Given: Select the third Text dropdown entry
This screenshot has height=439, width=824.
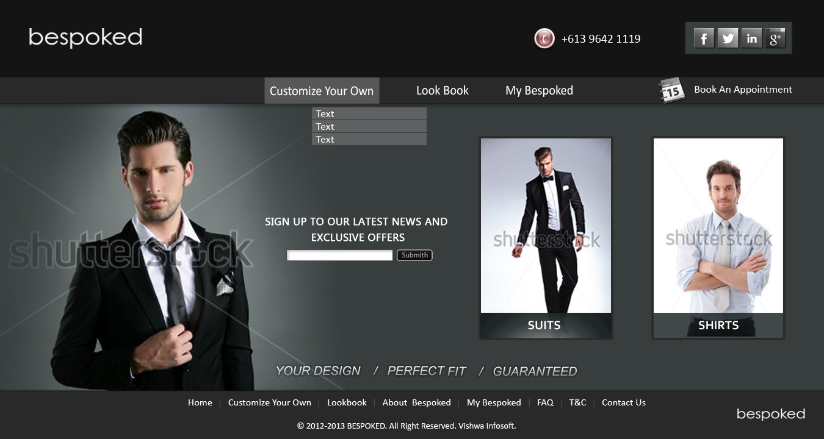Looking at the screenshot, I should (x=369, y=139).
